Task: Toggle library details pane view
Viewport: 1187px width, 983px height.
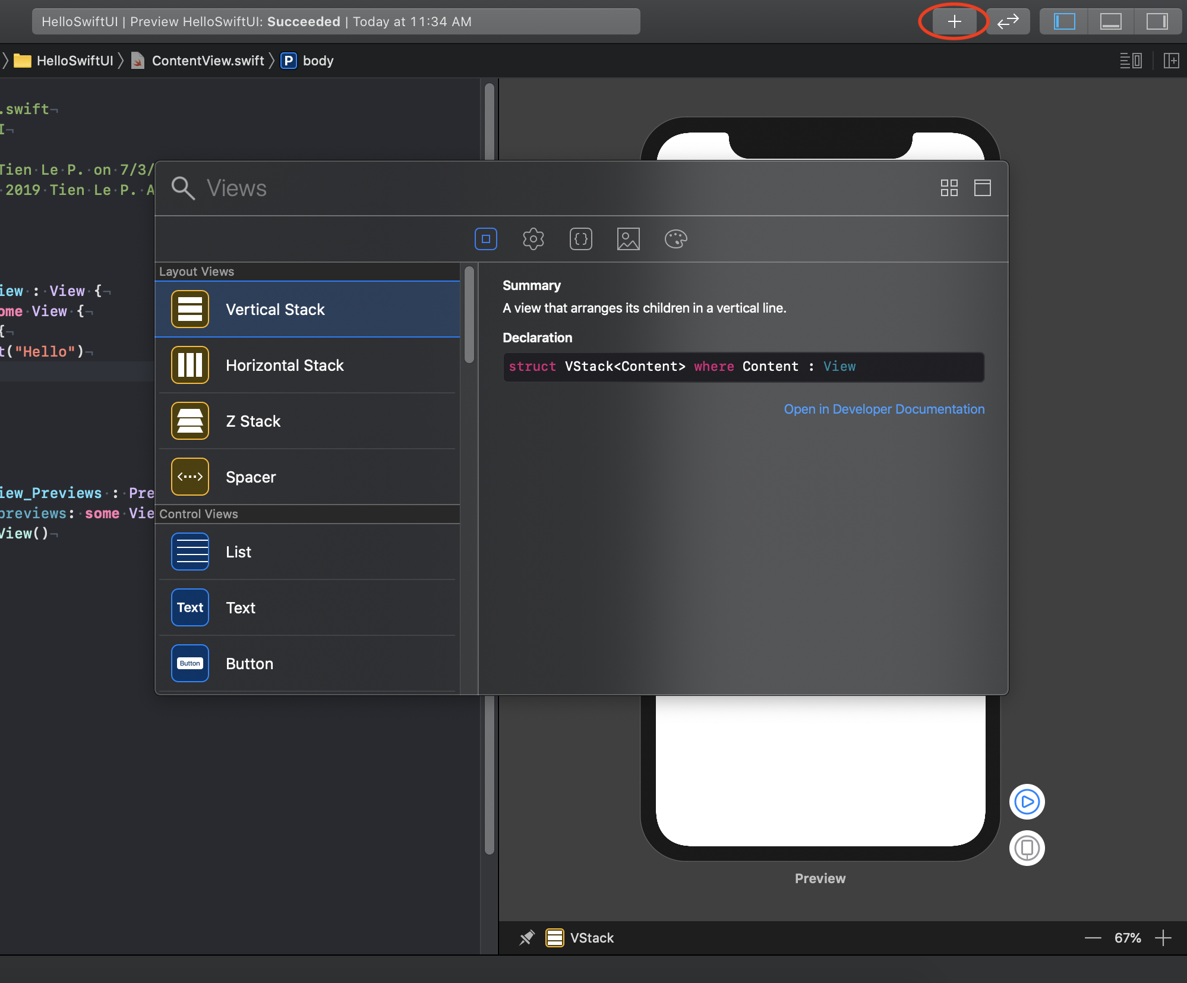Action: click(x=983, y=188)
